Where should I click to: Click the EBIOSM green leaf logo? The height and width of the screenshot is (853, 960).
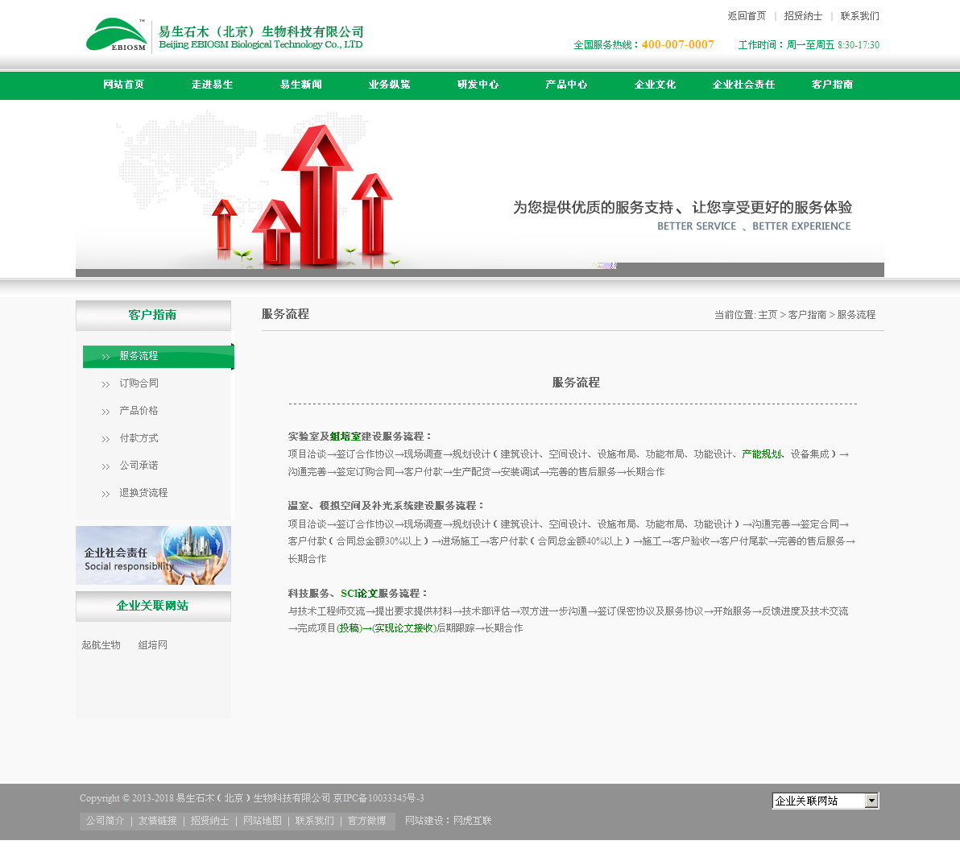tap(117, 35)
